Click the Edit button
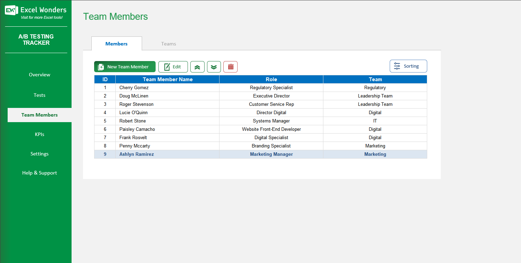The width and height of the screenshot is (521, 263). [173, 66]
